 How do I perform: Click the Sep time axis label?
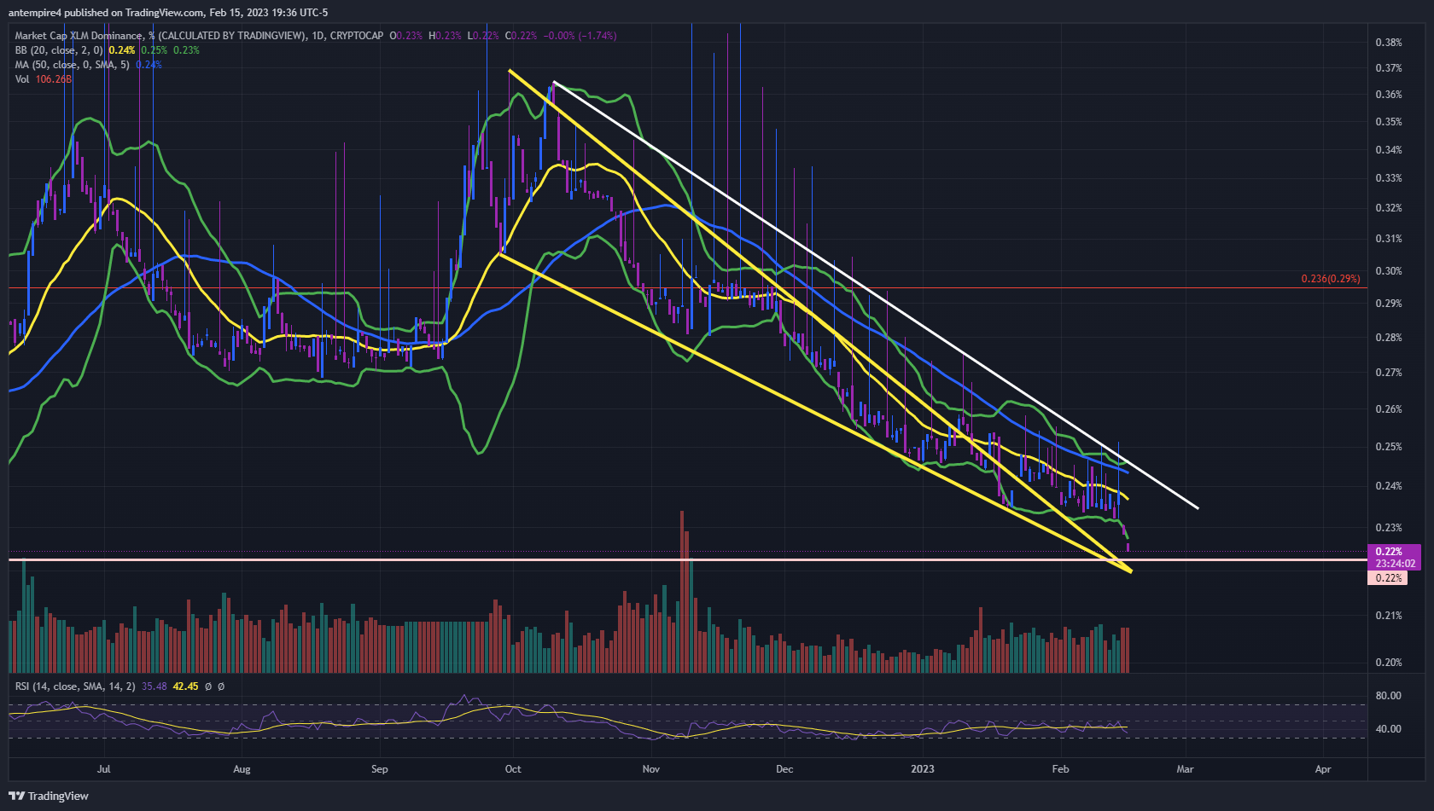pos(380,769)
